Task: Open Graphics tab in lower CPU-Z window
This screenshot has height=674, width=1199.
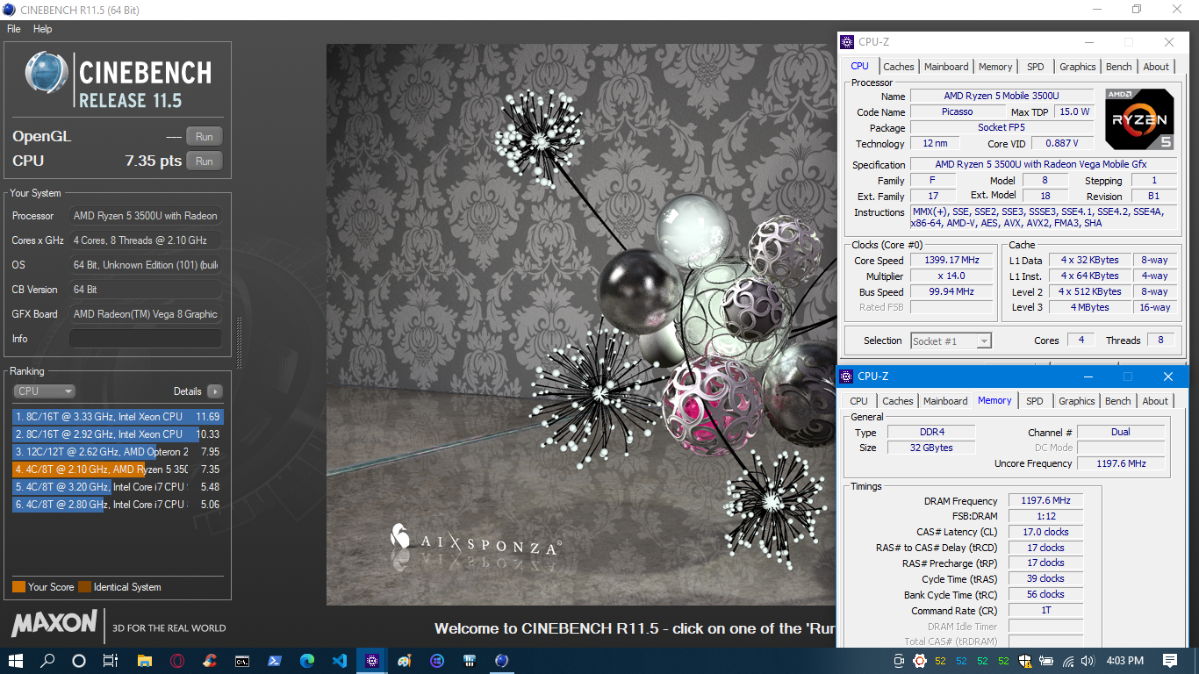Action: pos(1076,401)
